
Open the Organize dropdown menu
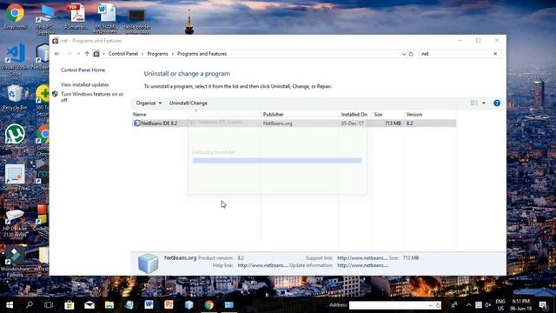coord(149,103)
